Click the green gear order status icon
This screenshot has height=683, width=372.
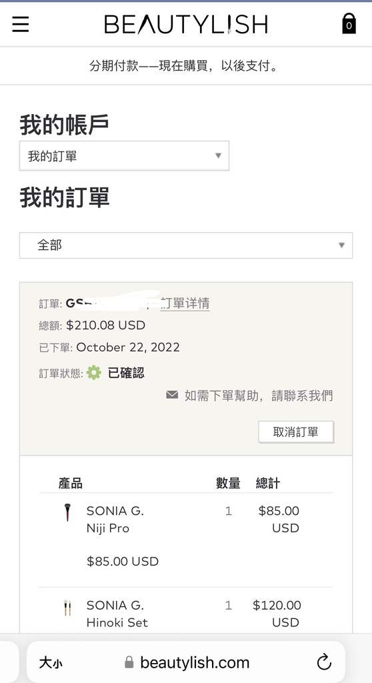click(x=93, y=373)
